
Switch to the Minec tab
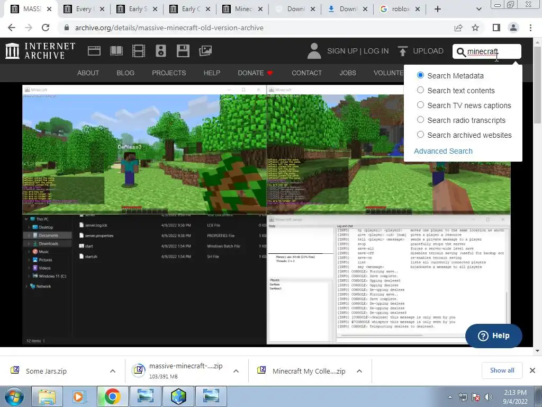point(242,9)
